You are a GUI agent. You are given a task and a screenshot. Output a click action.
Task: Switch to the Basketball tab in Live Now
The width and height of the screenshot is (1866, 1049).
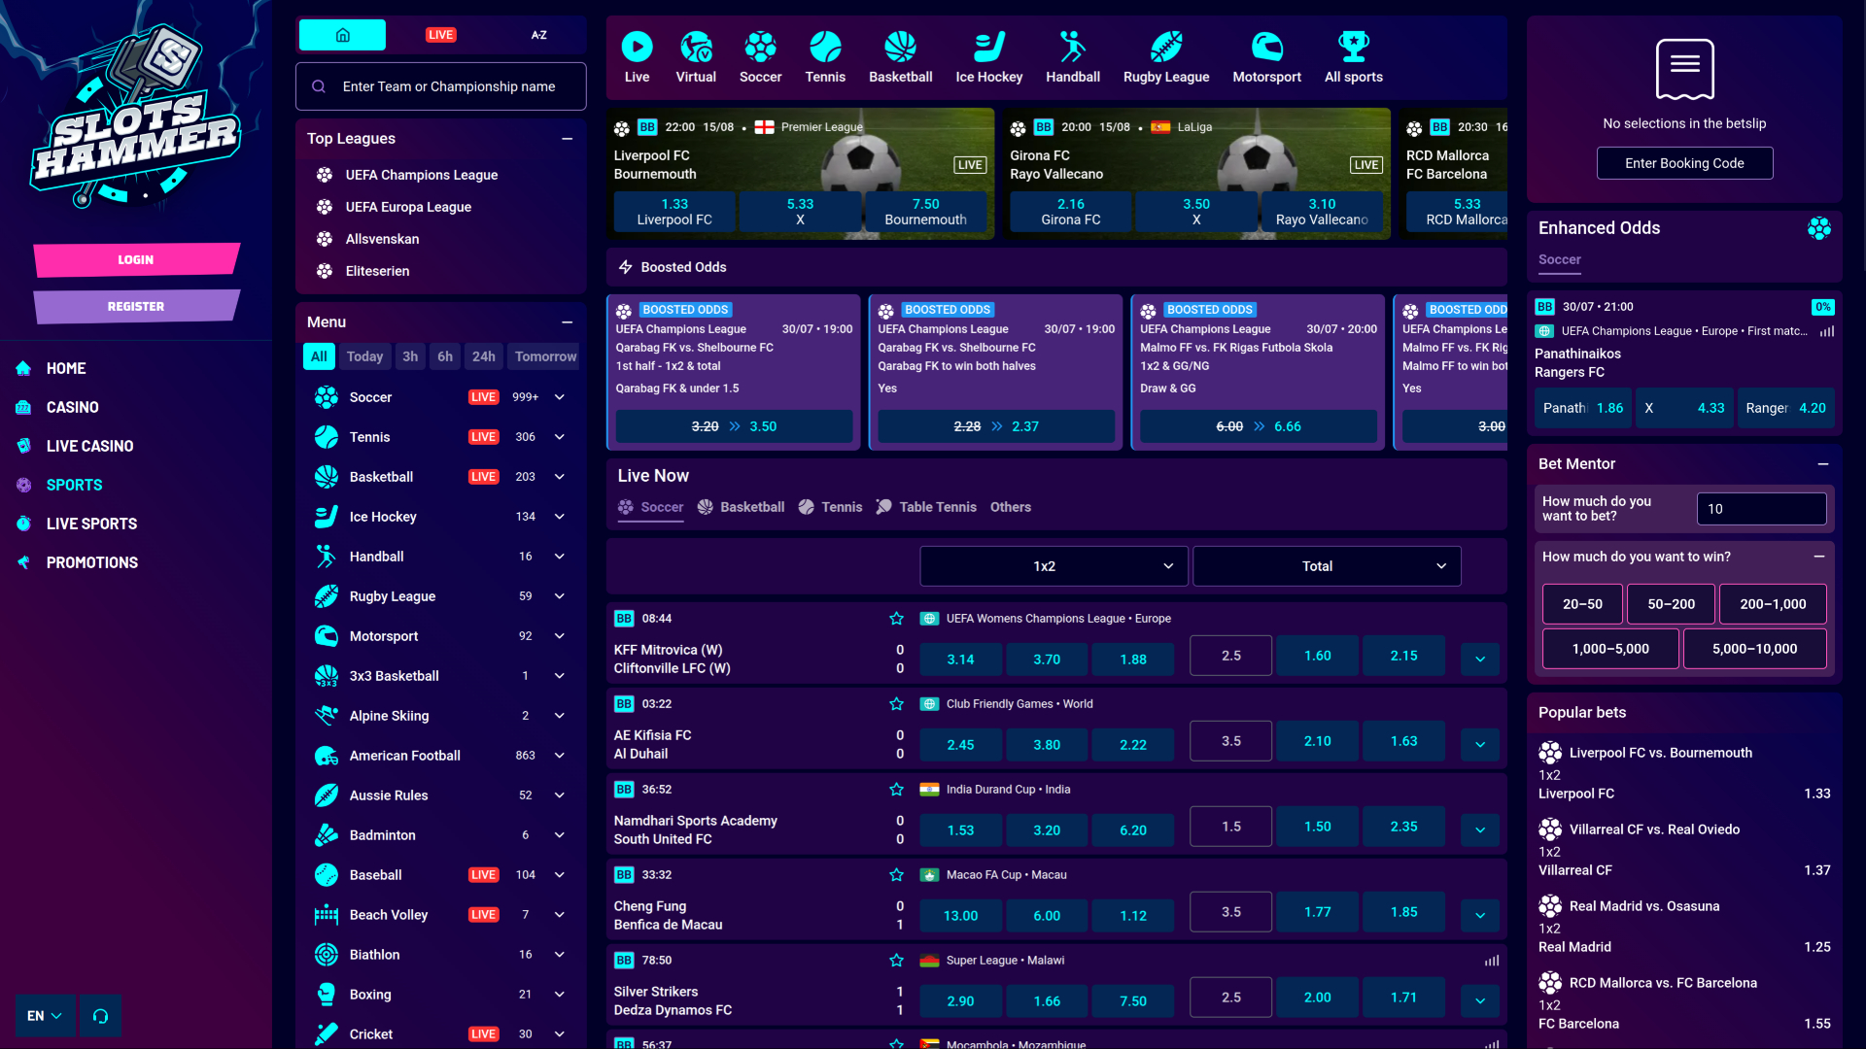741,506
